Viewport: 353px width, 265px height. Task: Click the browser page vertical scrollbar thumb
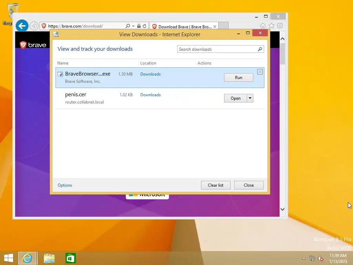[283, 54]
